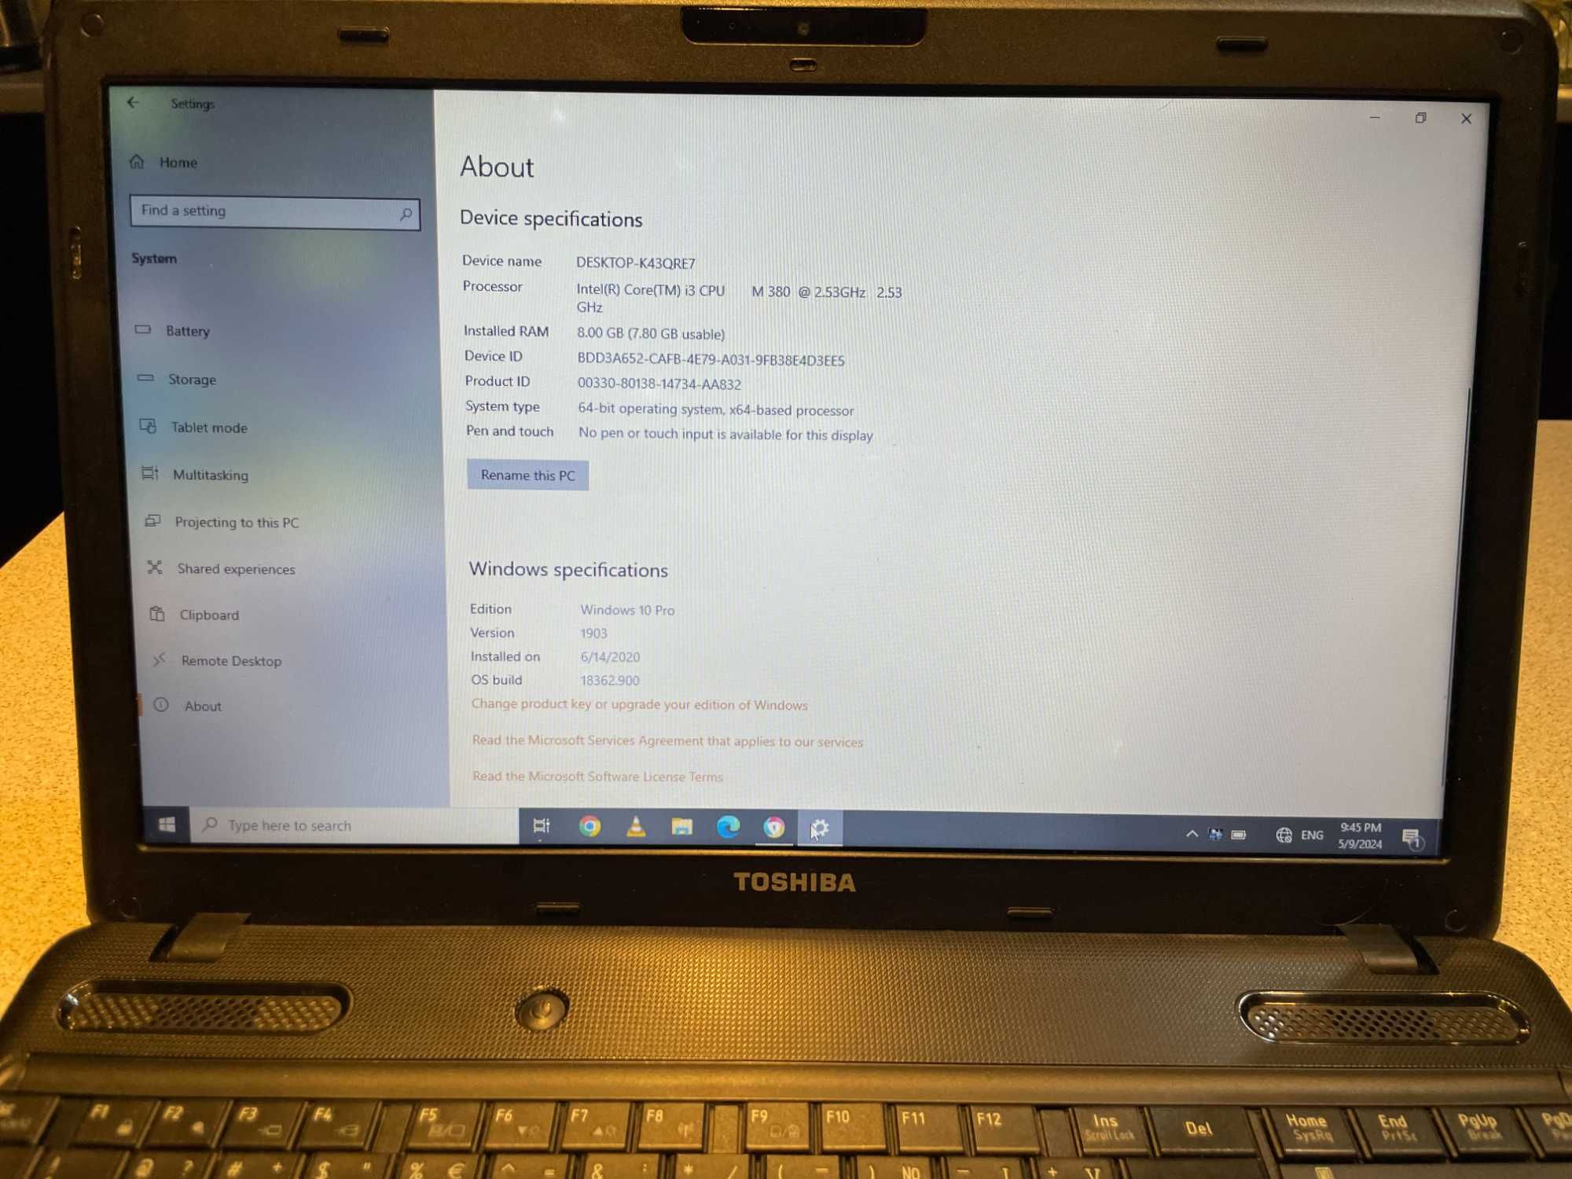Click Find a setting search field
Screen dimensions: 1572x1179
(x=265, y=211)
